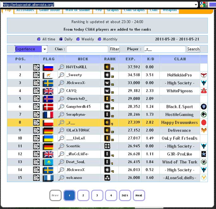Screen dimensions: 216x209
Task: Open the Experience sort dropdown
Action: 31,49
